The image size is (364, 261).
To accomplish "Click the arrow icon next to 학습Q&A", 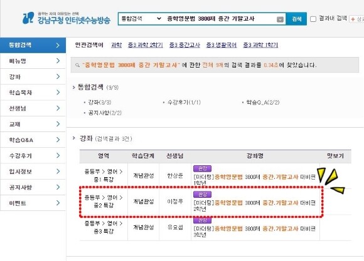I will [58, 140].
